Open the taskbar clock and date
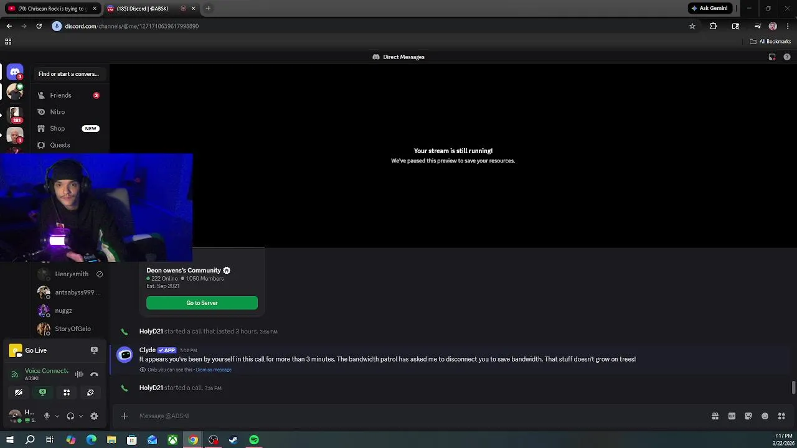Screen dimensions: 797x448 tap(783, 440)
